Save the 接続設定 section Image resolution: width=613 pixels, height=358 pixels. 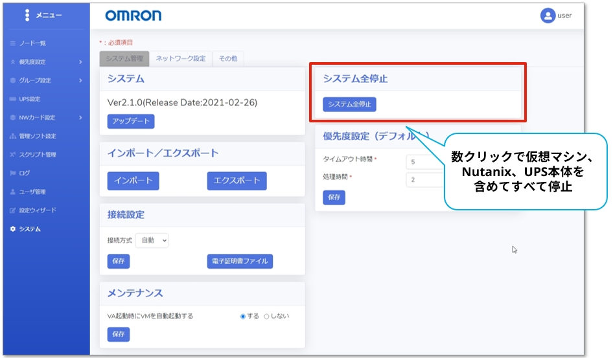tap(119, 261)
